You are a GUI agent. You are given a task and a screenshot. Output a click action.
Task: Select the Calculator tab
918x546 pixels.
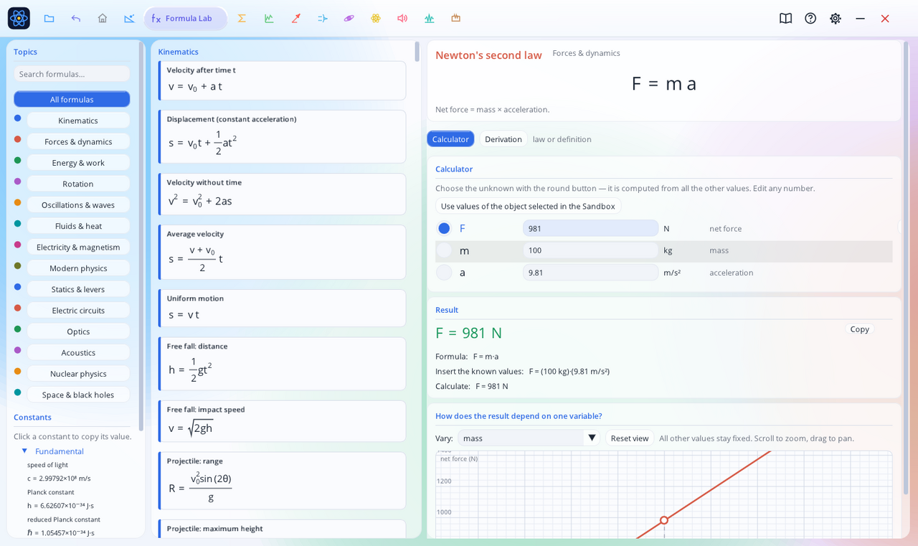[450, 139]
